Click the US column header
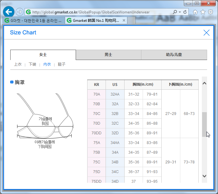Image resolution: width=218 pixels, height=194 pixels. 115,85
